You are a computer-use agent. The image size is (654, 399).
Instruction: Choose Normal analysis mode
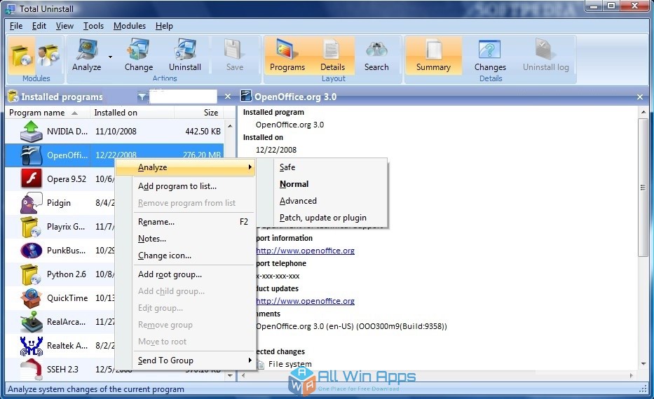(x=322, y=184)
